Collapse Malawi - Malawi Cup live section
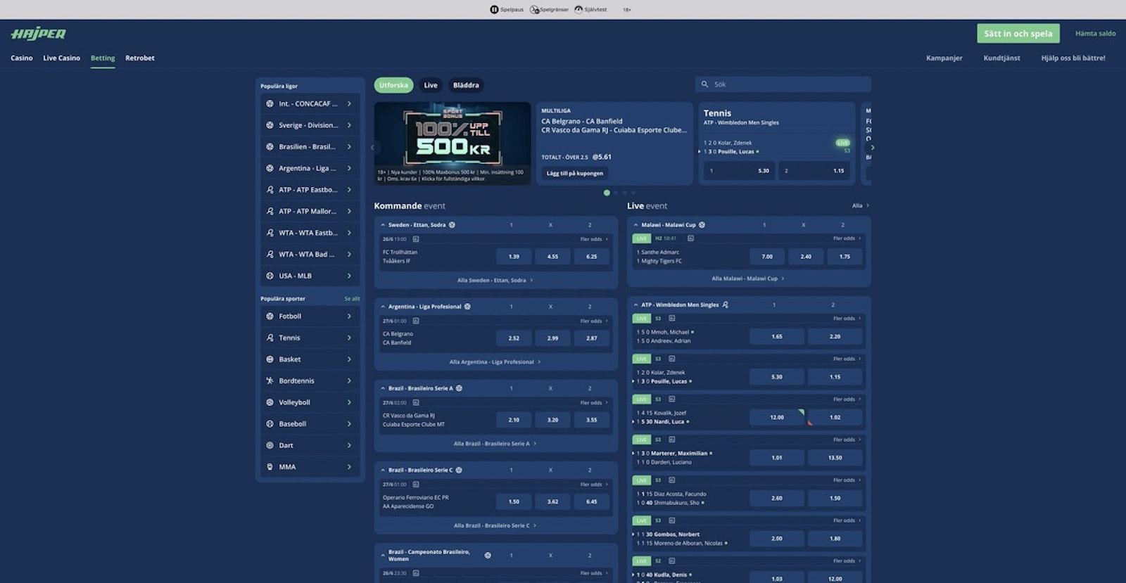The image size is (1126, 583). [x=636, y=225]
